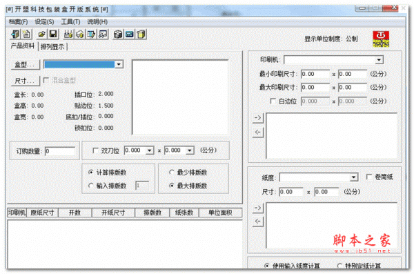Click the printer with box toolbar icon
Screen dimensions: 414x274
coord(80,34)
